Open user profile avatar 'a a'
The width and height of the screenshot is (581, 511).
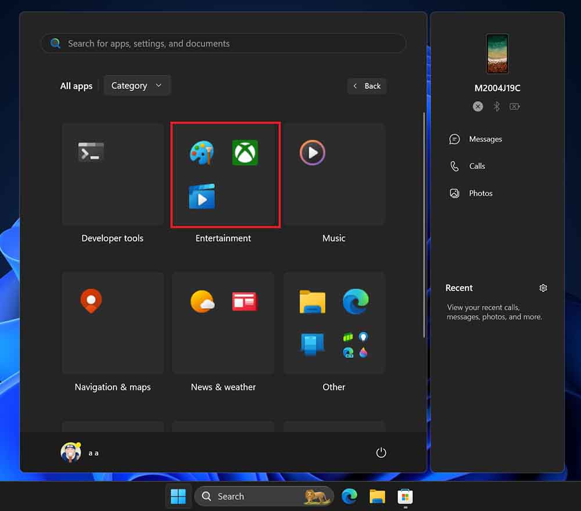71,452
